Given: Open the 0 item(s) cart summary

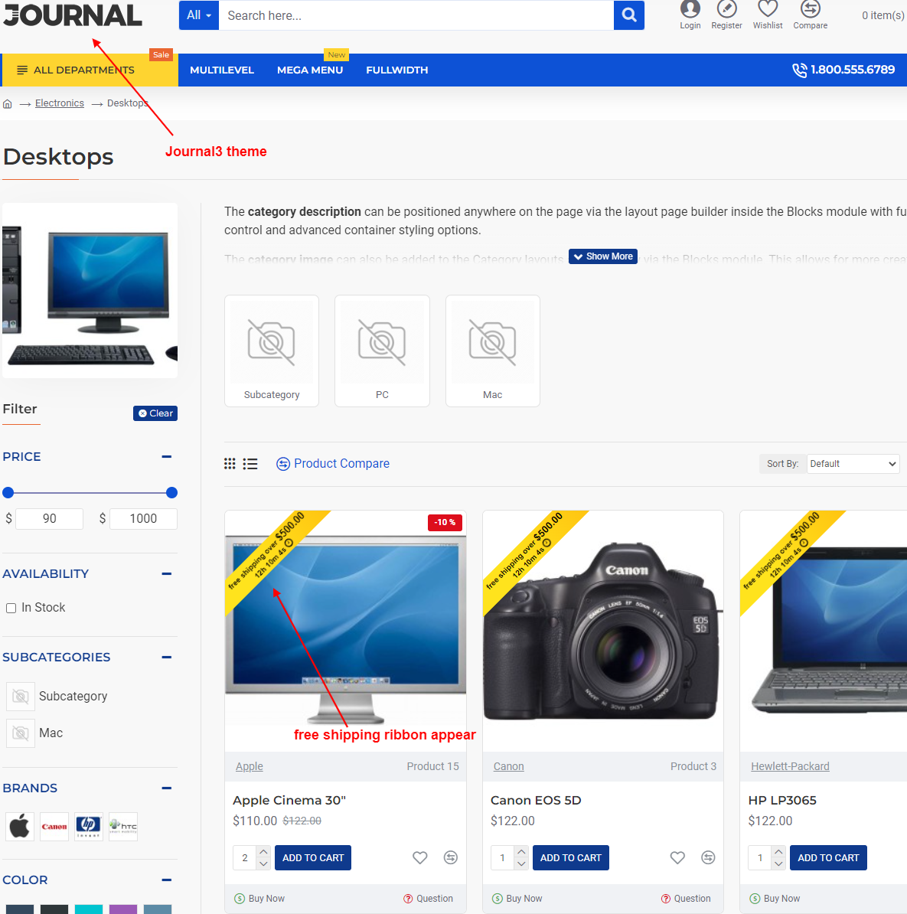Looking at the screenshot, I should click(x=883, y=16).
